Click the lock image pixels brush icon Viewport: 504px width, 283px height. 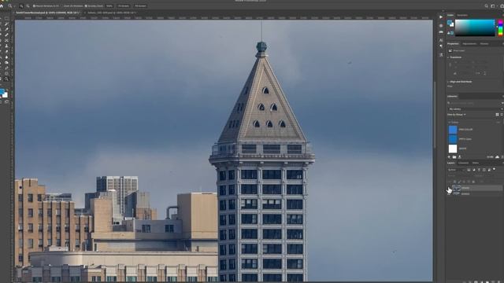tap(459, 182)
